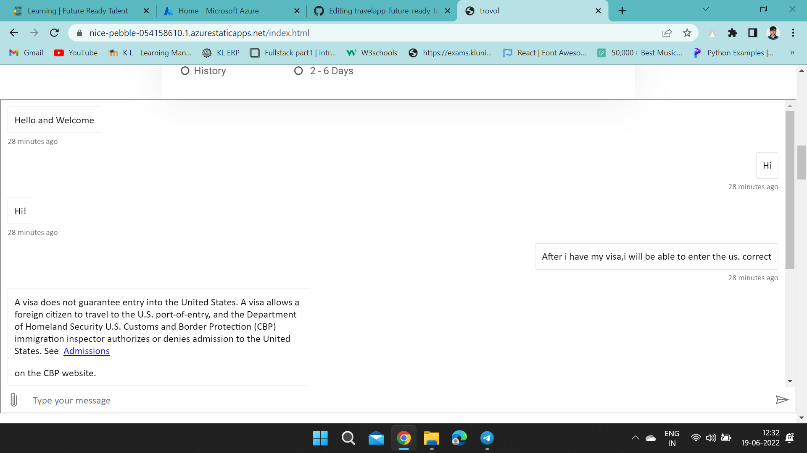Toggle the browser side panel icon
This screenshot has height=453, width=807.
753,33
